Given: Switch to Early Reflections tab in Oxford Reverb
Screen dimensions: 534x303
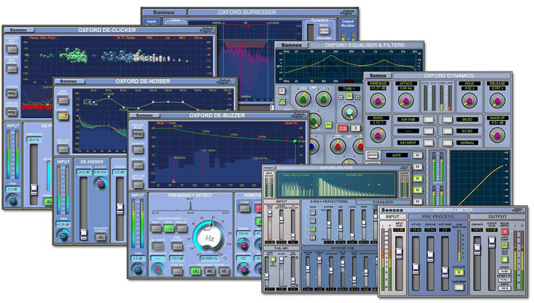Looking at the screenshot, I should pos(329,202).
